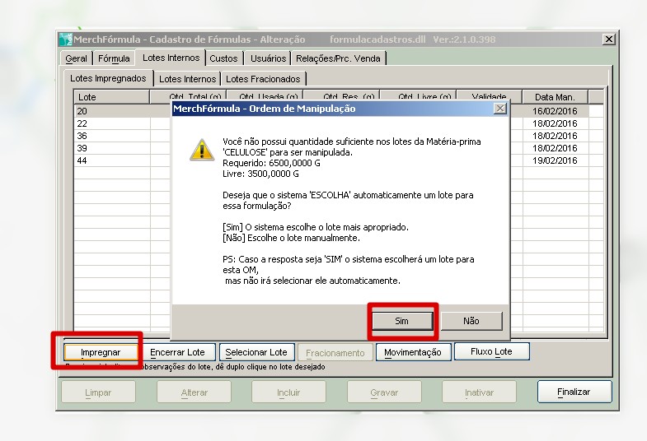647x441 pixels.
Task: Click the Fluxo Lote button
Action: pyautogui.click(x=491, y=351)
